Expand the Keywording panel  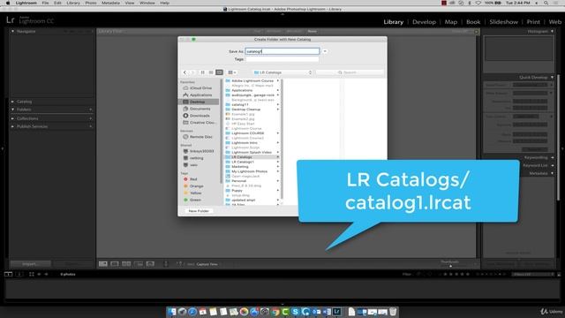(x=553, y=157)
